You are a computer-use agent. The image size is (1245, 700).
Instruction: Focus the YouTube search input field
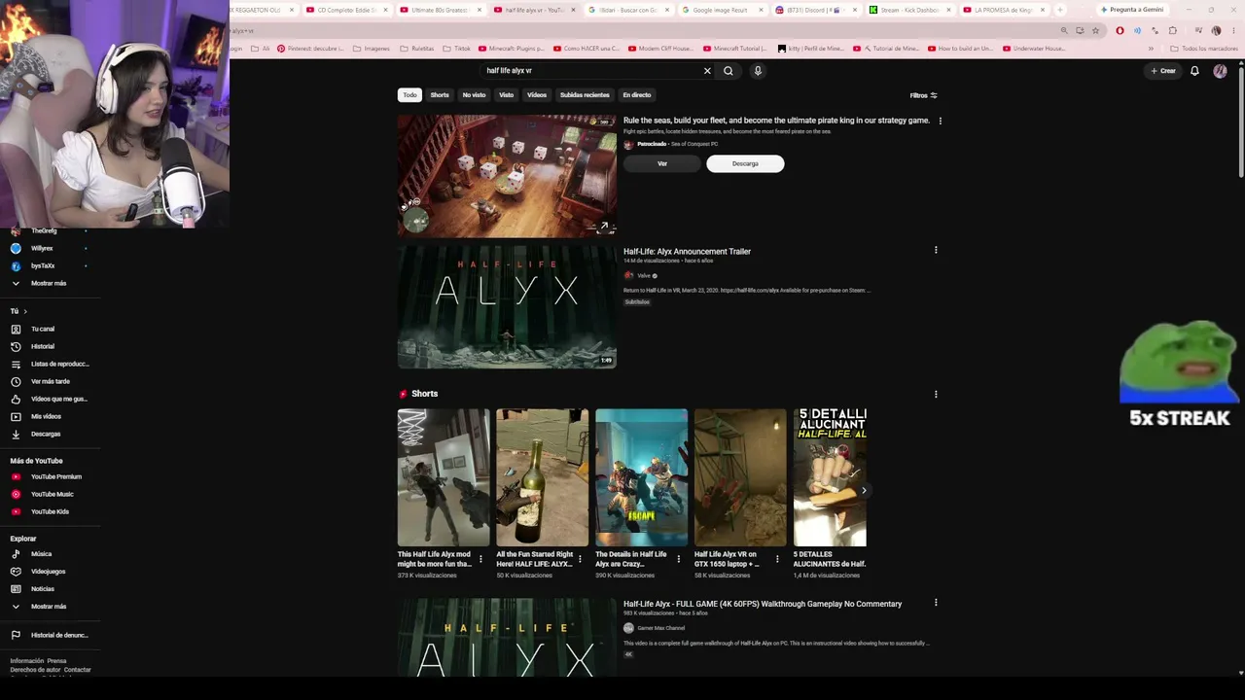pyautogui.click(x=589, y=71)
